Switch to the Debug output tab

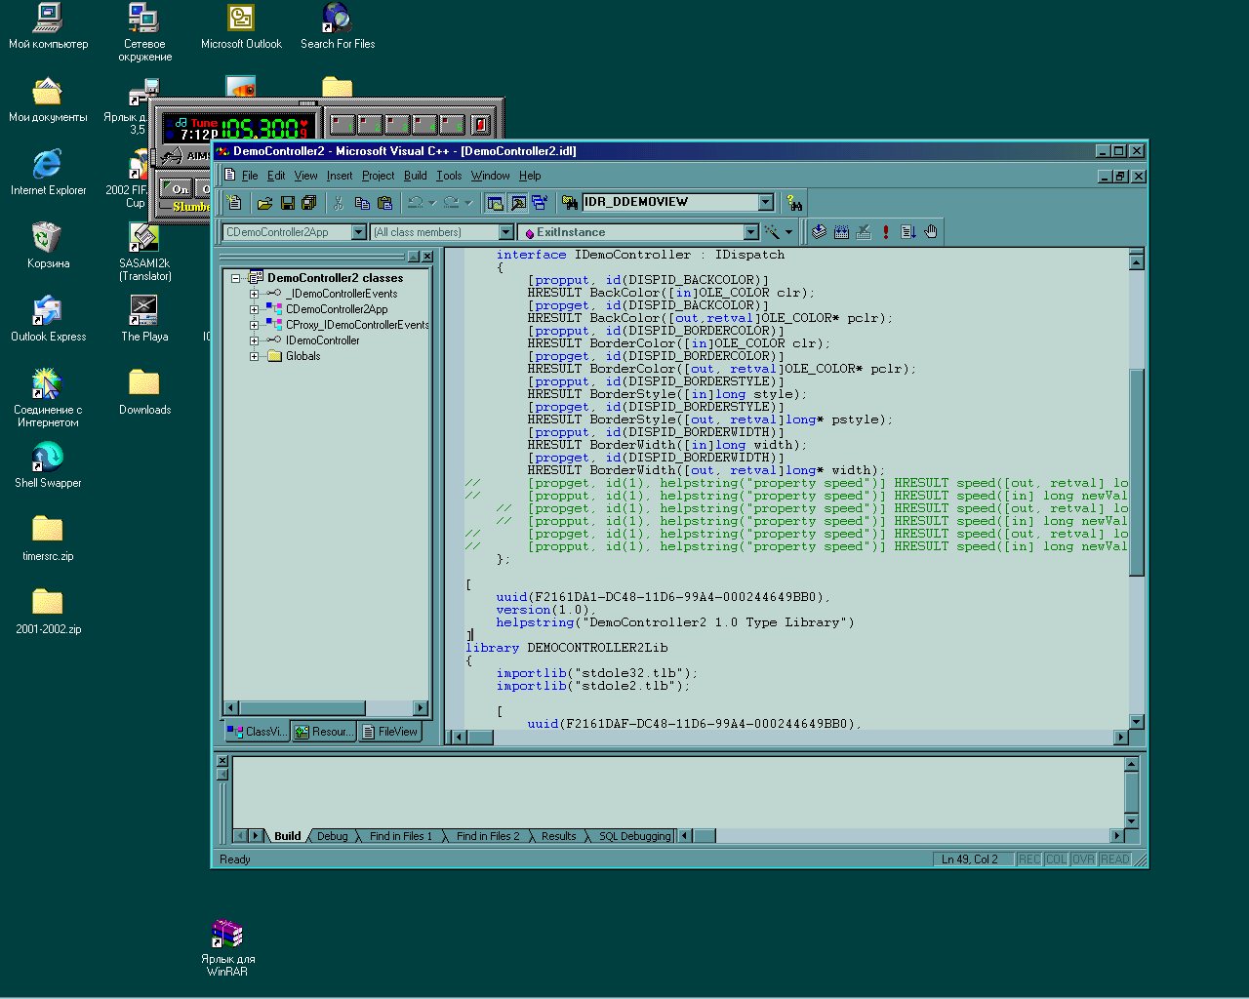point(332,836)
